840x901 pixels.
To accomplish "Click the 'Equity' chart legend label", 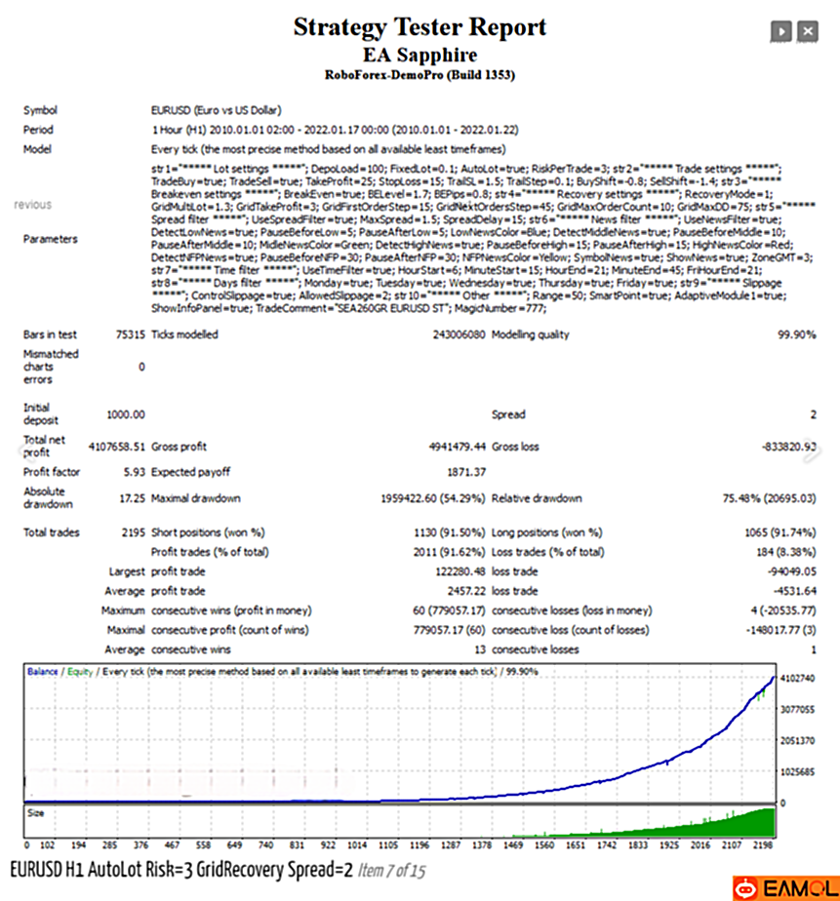I will [80, 672].
